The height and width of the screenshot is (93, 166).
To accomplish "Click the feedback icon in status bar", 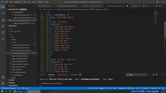I will click(x=160, y=88).
